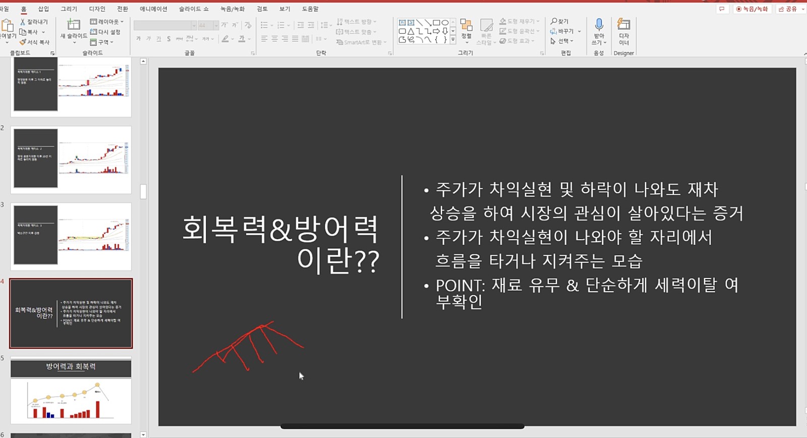This screenshot has height=438, width=807.
Task: Toggle text Shadow (S) formatting
Action: [x=168, y=39]
